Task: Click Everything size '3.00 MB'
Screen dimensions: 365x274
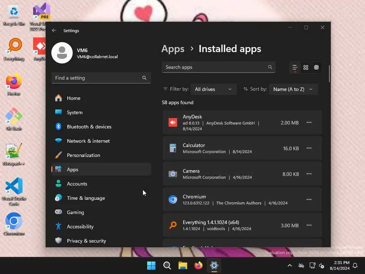Action: (289, 225)
